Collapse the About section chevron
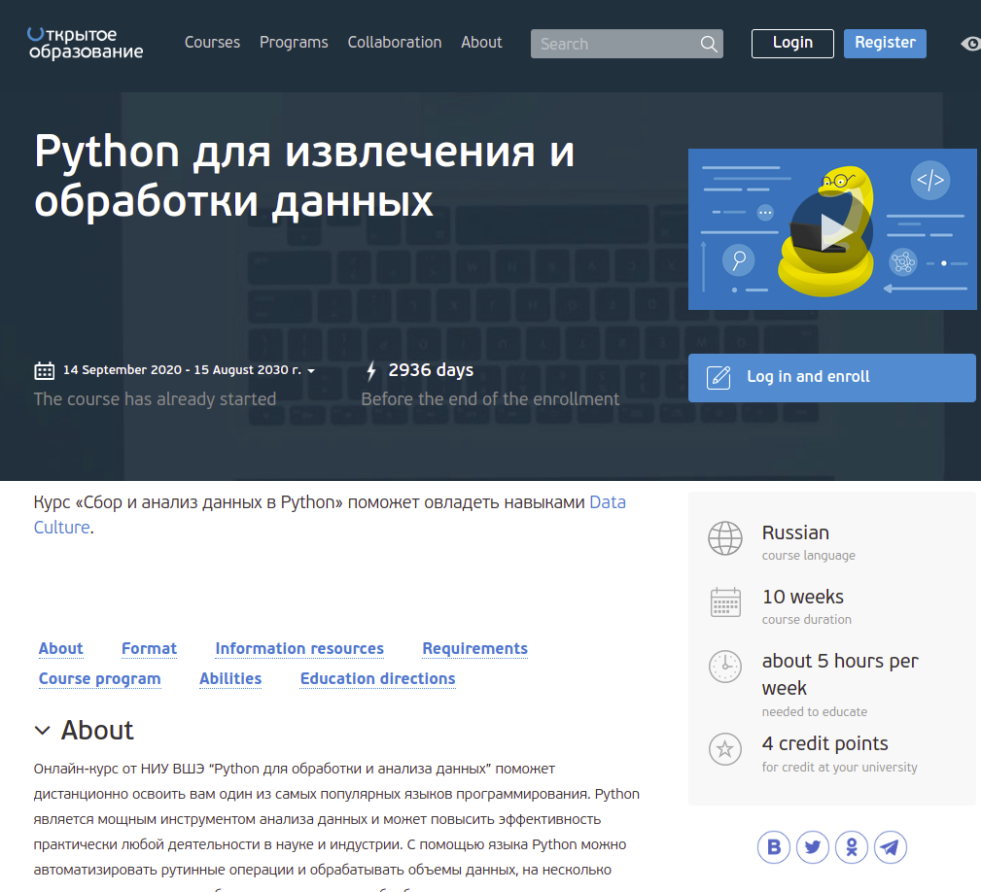Screen dimensions: 981x892 coord(42,730)
